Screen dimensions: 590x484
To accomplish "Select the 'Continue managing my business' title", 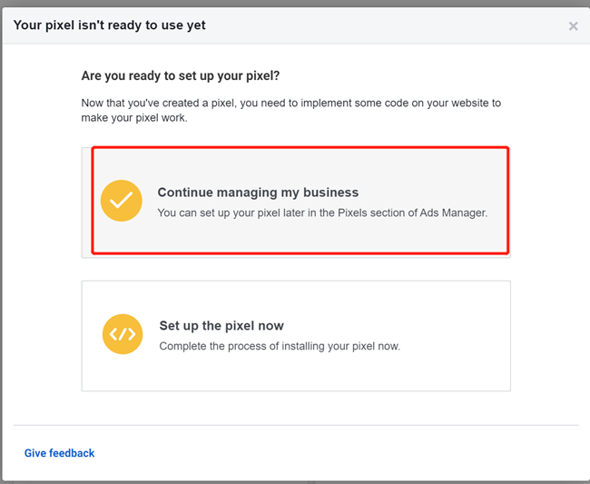I will (258, 193).
